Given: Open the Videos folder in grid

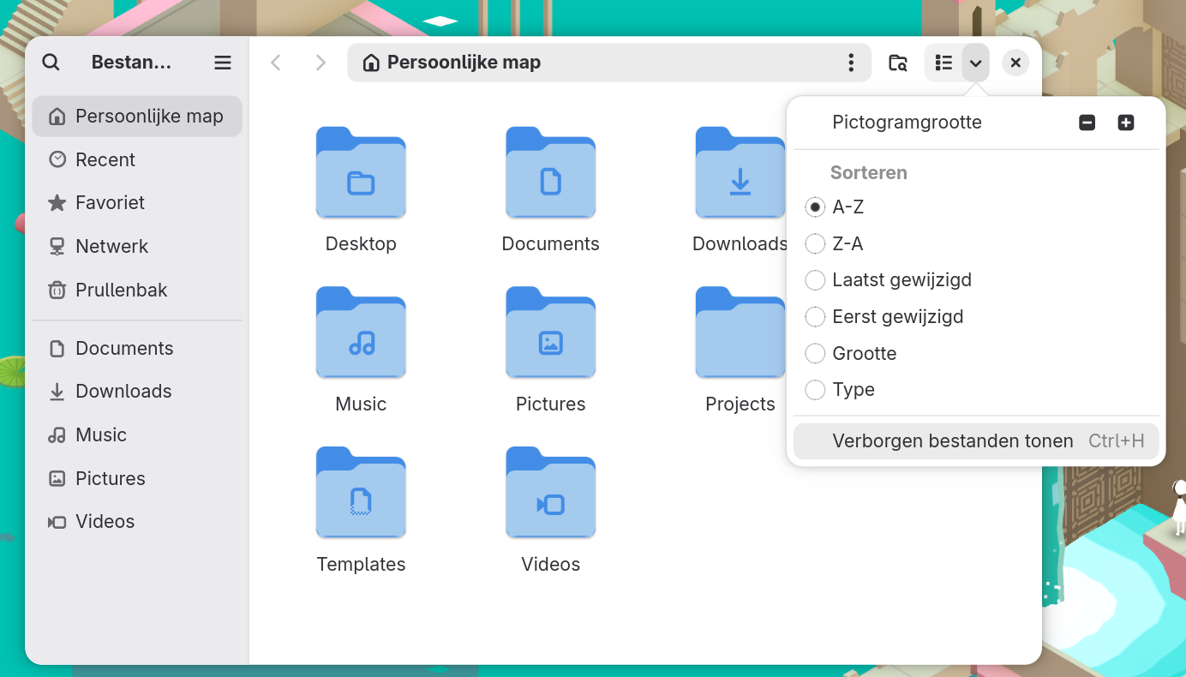Looking at the screenshot, I should [x=550, y=494].
